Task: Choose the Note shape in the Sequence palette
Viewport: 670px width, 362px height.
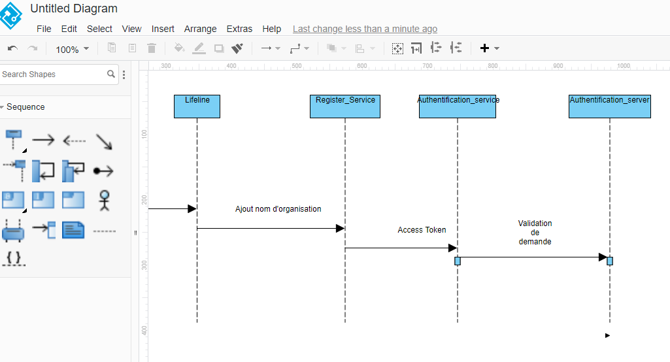Action: click(73, 229)
